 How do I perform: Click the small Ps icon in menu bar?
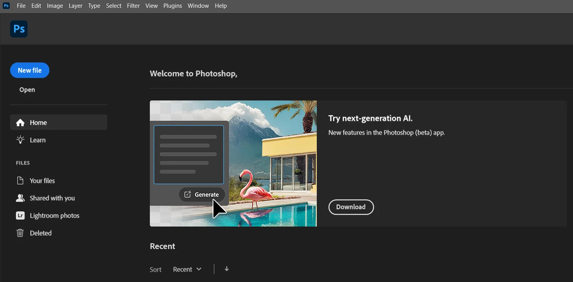(6, 6)
